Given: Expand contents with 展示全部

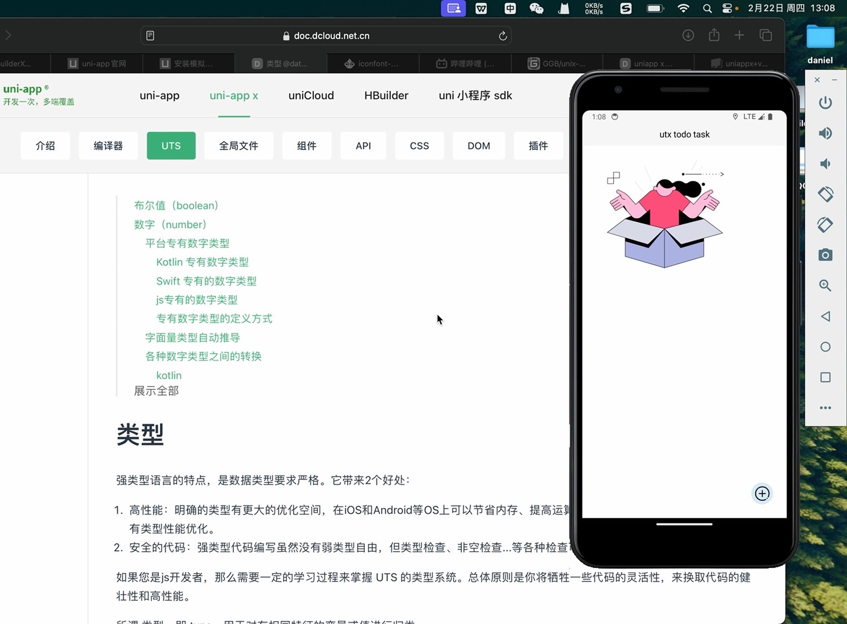Looking at the screenshot, I should (156, 391).
